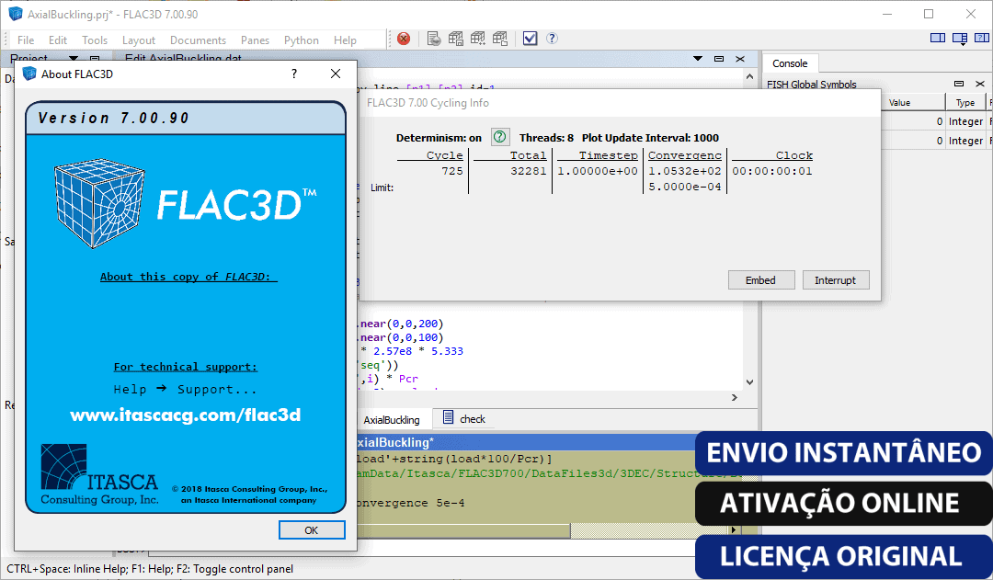This screenshot has width=993, height=580.
Task: Click the 'For technical support:' text
Action: point(186,367)
